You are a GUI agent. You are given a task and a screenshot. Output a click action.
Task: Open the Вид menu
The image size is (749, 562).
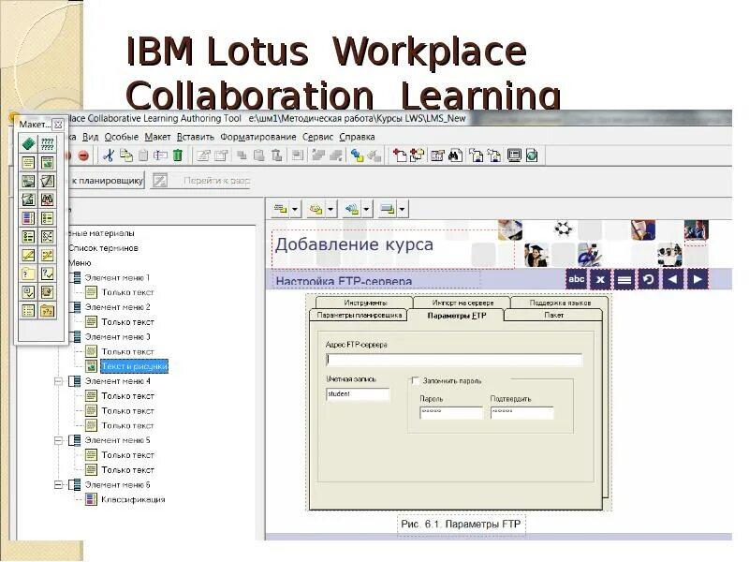[90, 137]
